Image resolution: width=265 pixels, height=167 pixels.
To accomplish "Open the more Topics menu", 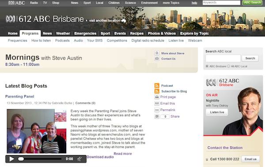I will coord(171,3).
